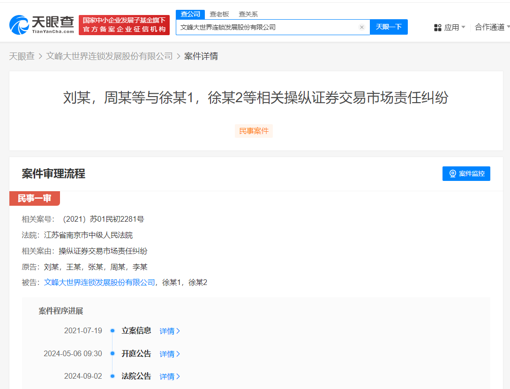Viewport: 510px width, 389px height.
Task: Click the monitor icon inside 案件监控 button
Action: (x=452, y=173)
